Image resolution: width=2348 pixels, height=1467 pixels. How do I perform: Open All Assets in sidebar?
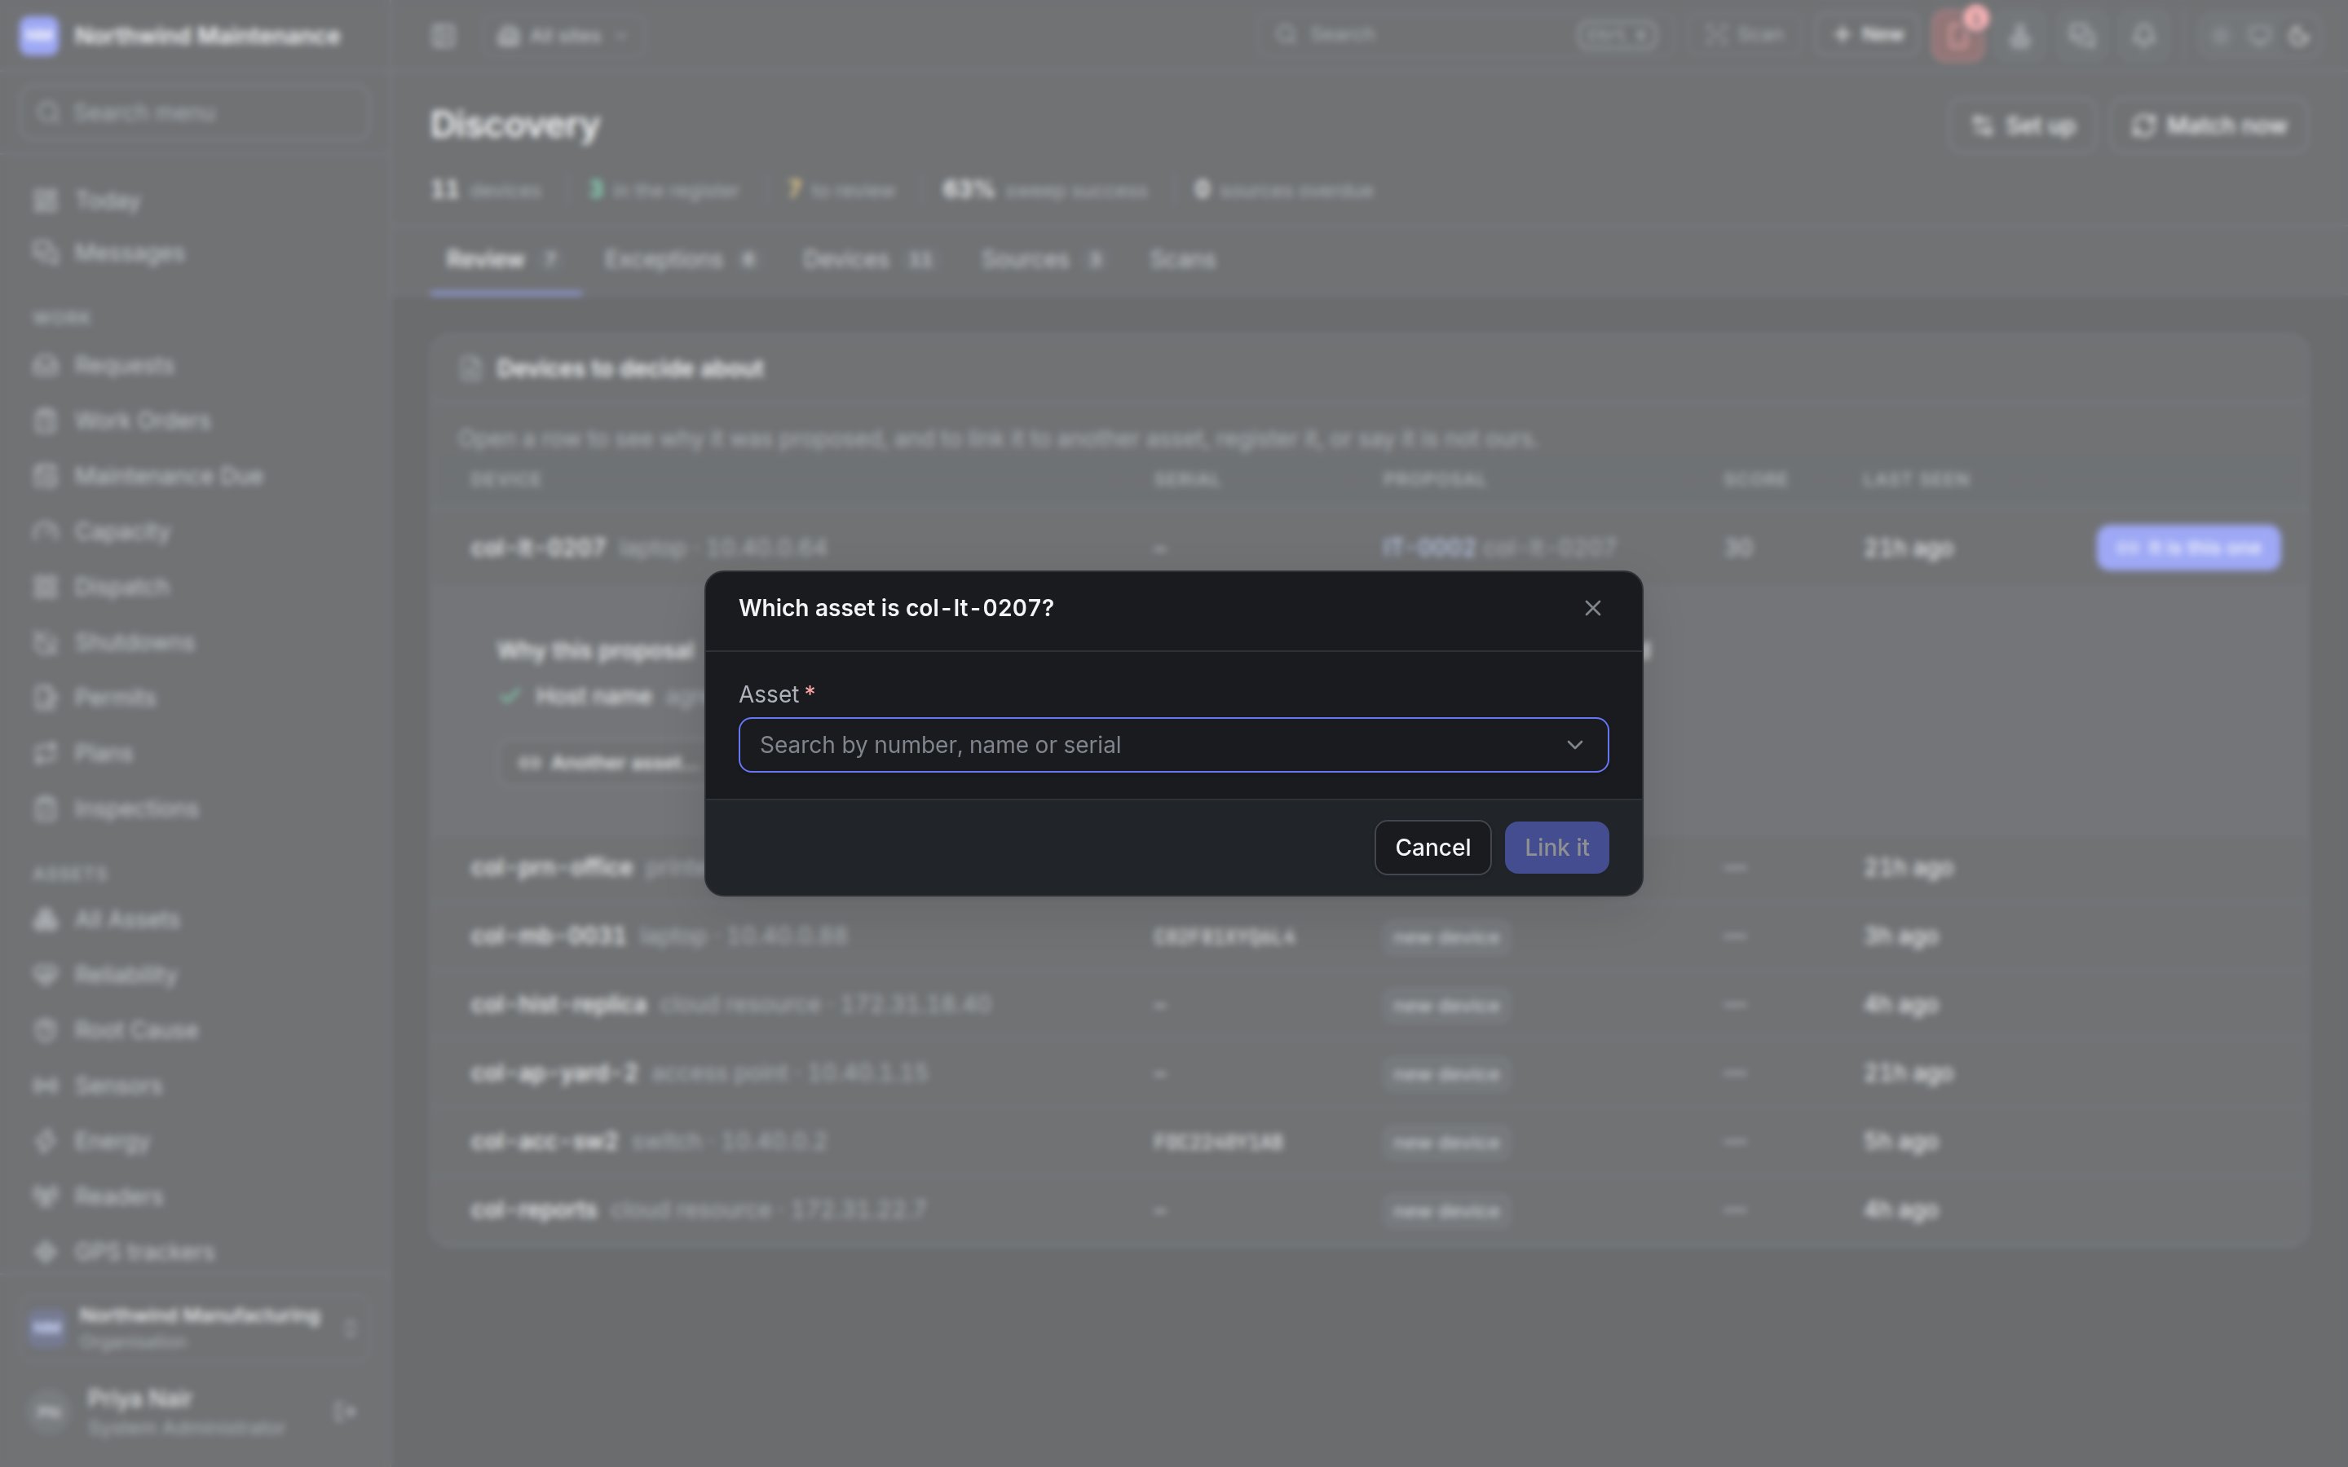194,920
